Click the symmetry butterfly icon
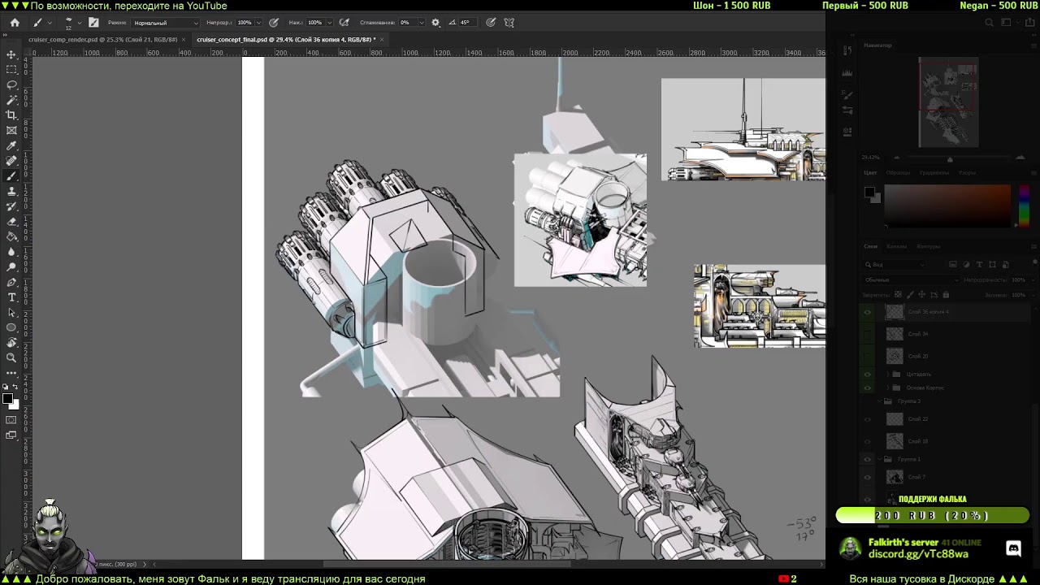 pos(509,23)
